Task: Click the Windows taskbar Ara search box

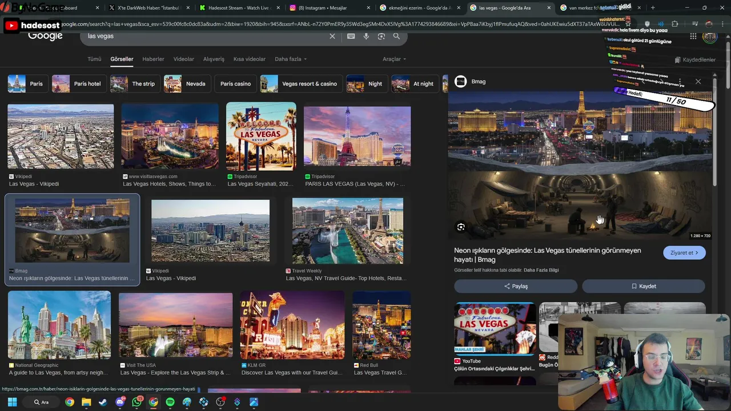Action: point(42,402)
